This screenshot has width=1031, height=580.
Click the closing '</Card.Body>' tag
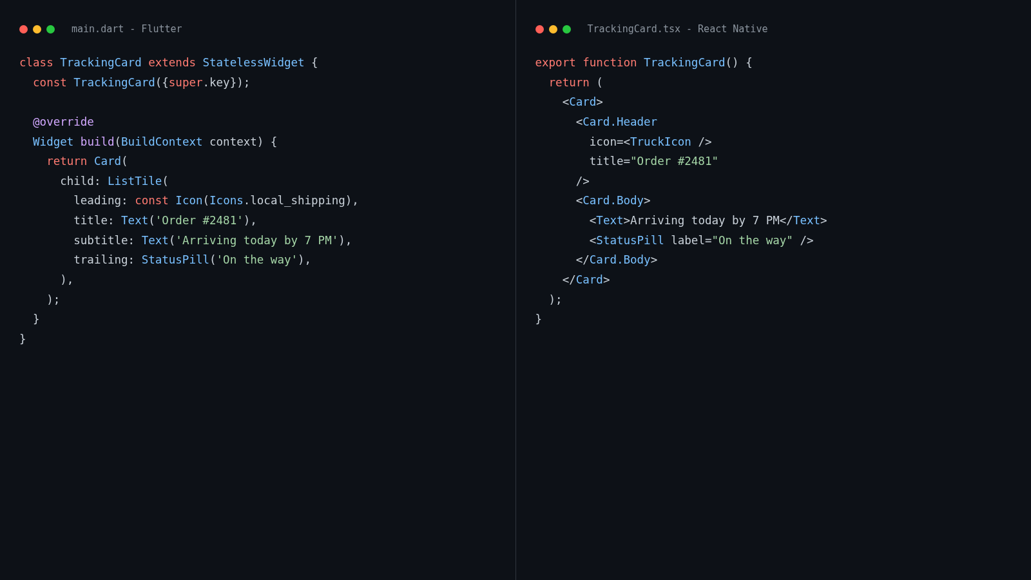pos(617,260)
